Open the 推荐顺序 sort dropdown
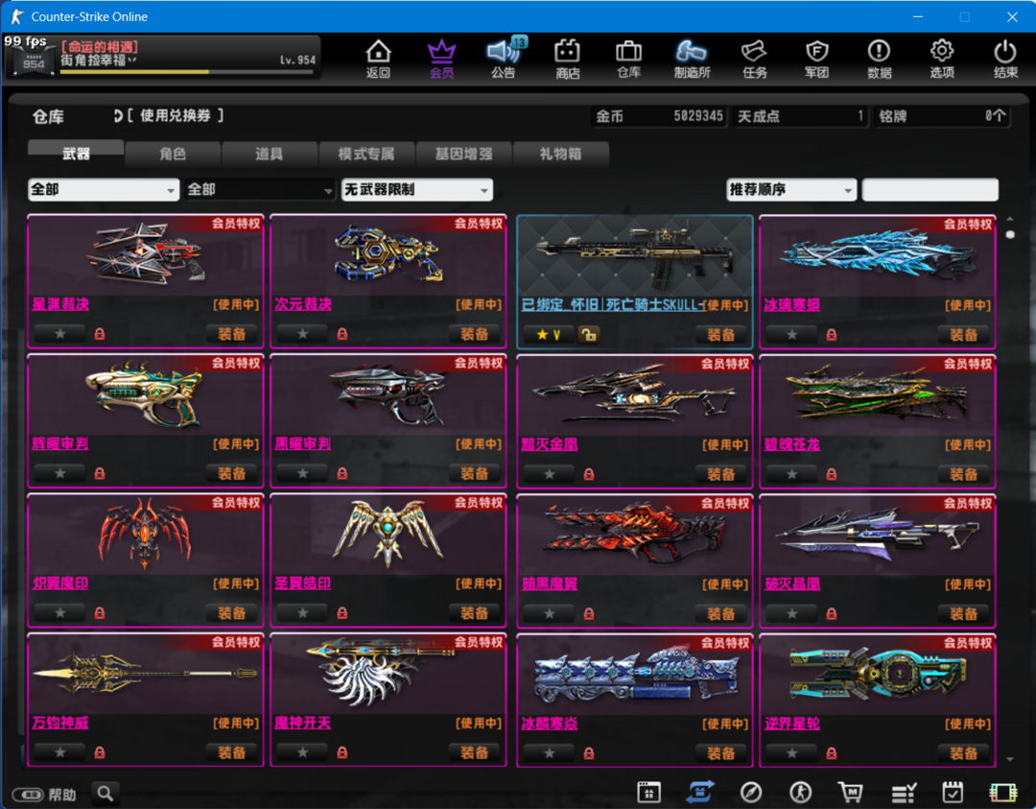This screenshot has height=809, width=1036. point(790,190)
